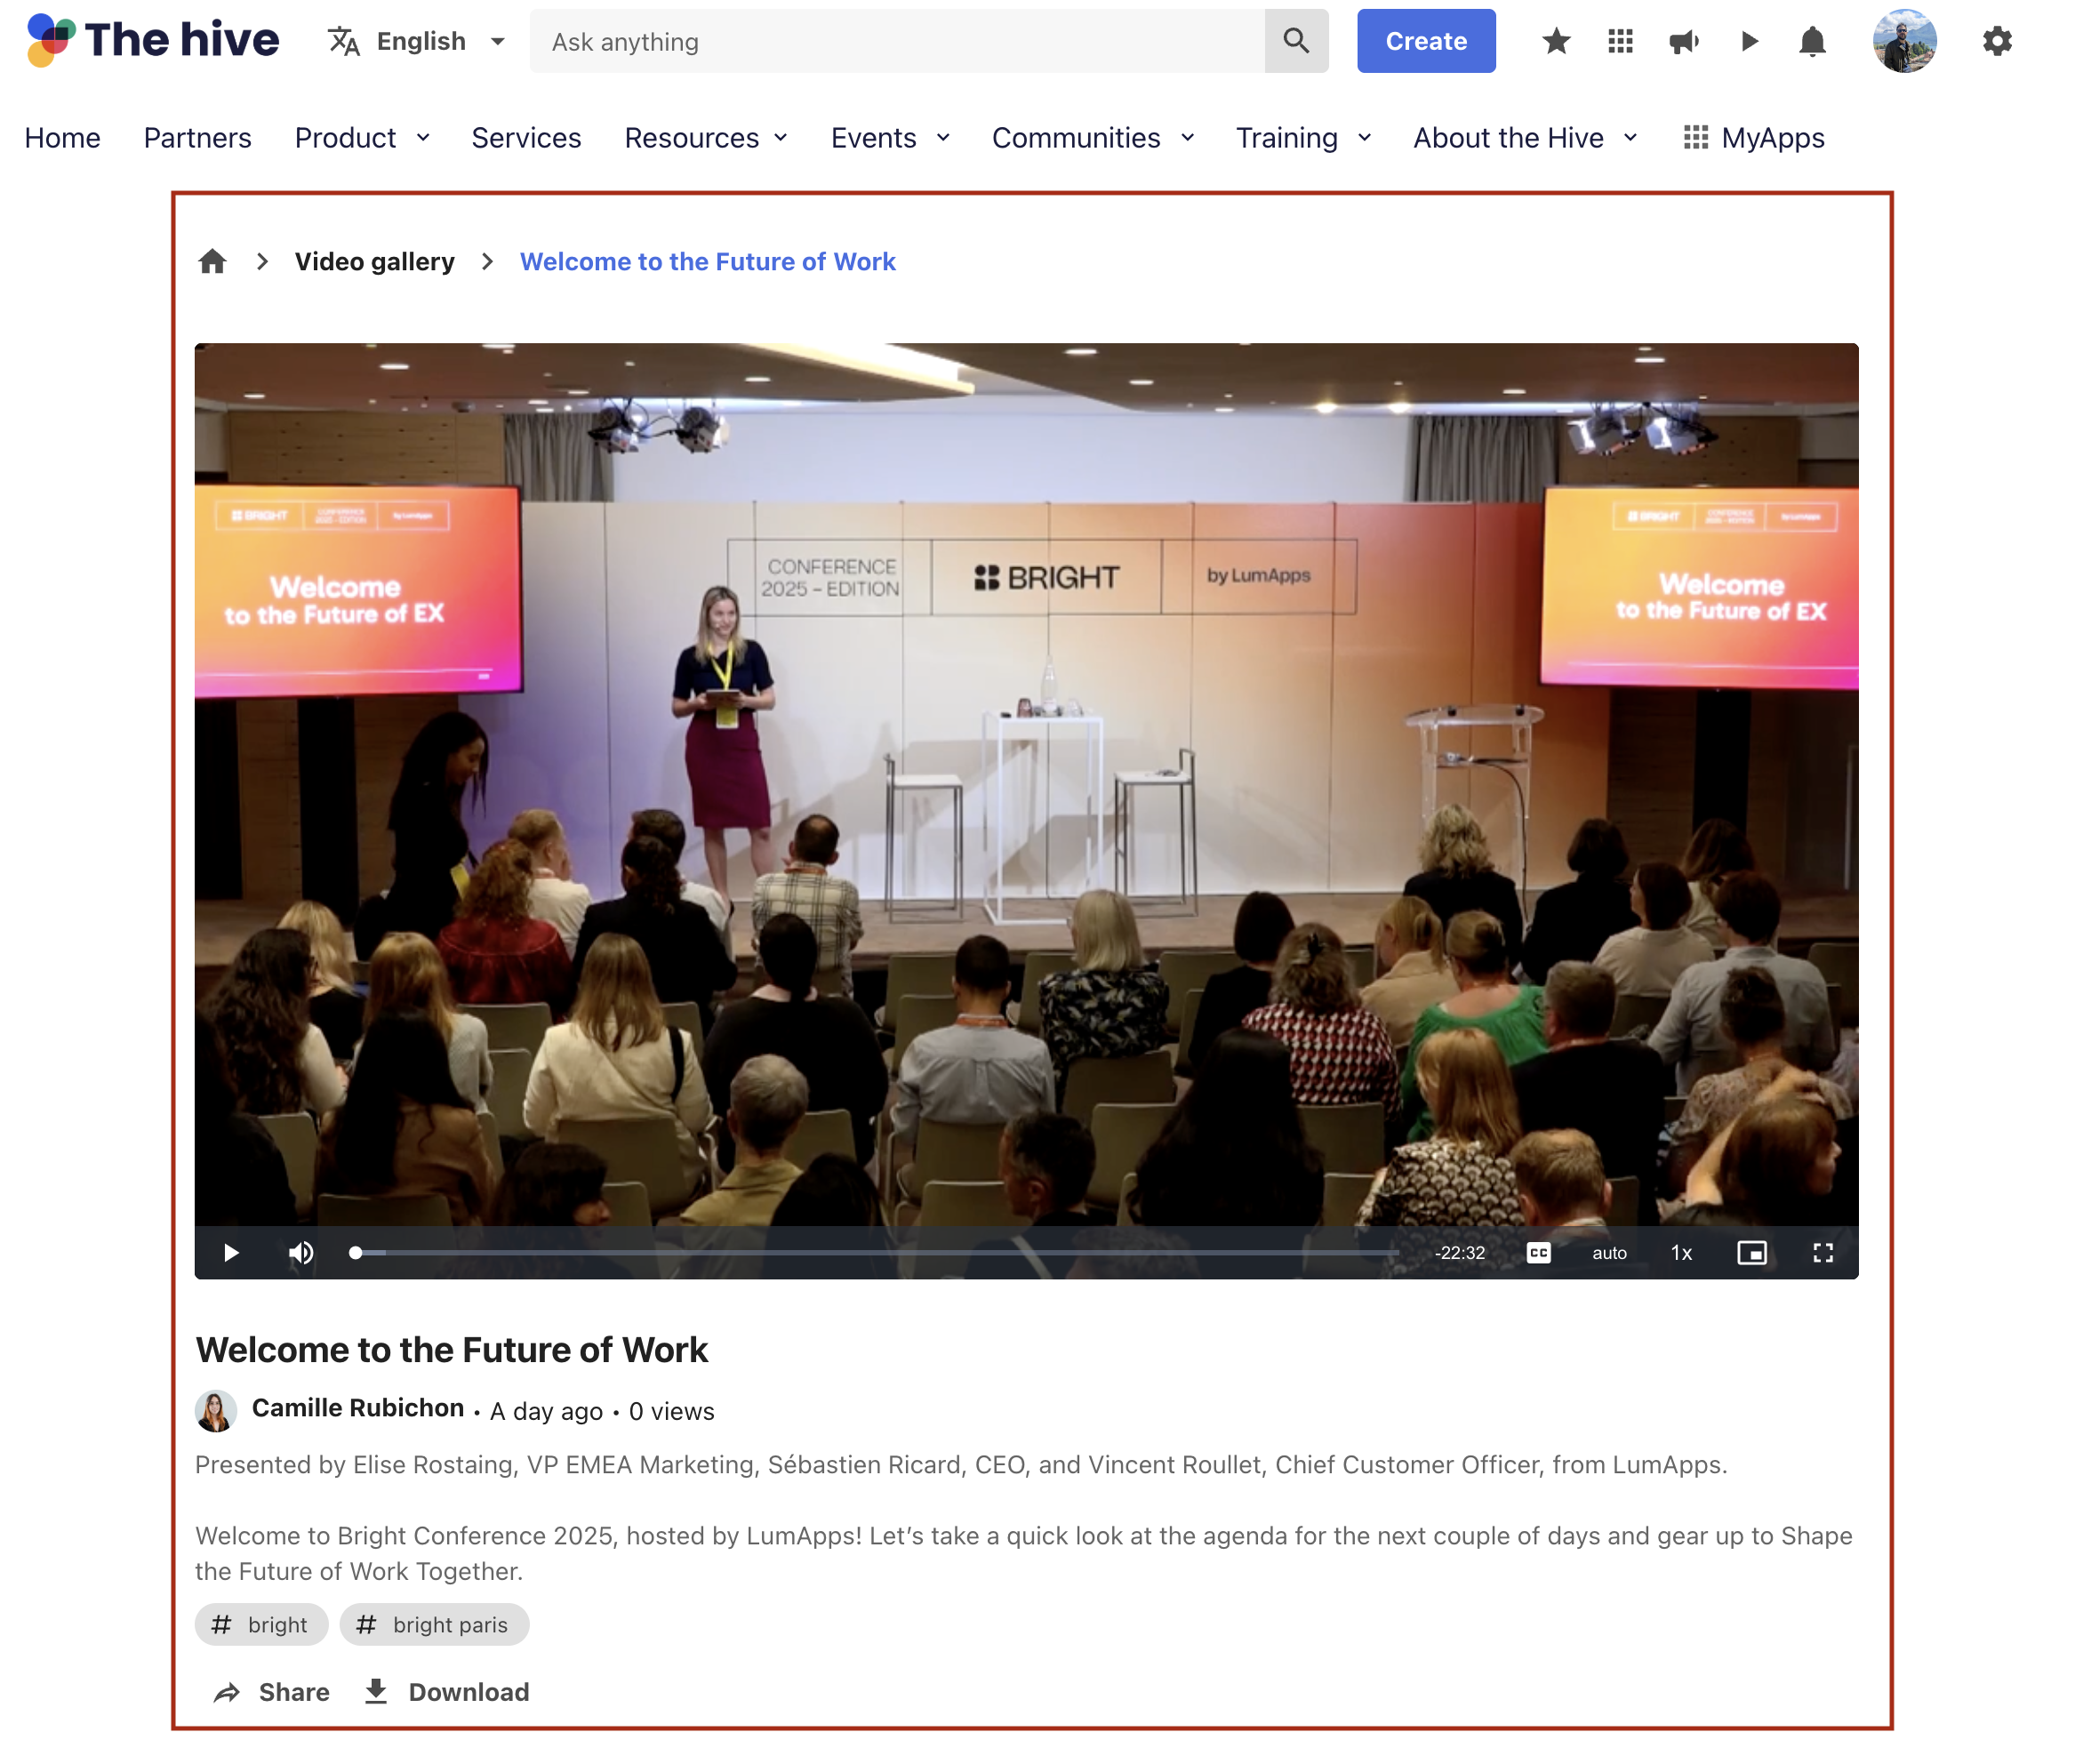The image size is (2075, 1764).
Task: Go to Video gallery breadcrumb
Action: 374,261
